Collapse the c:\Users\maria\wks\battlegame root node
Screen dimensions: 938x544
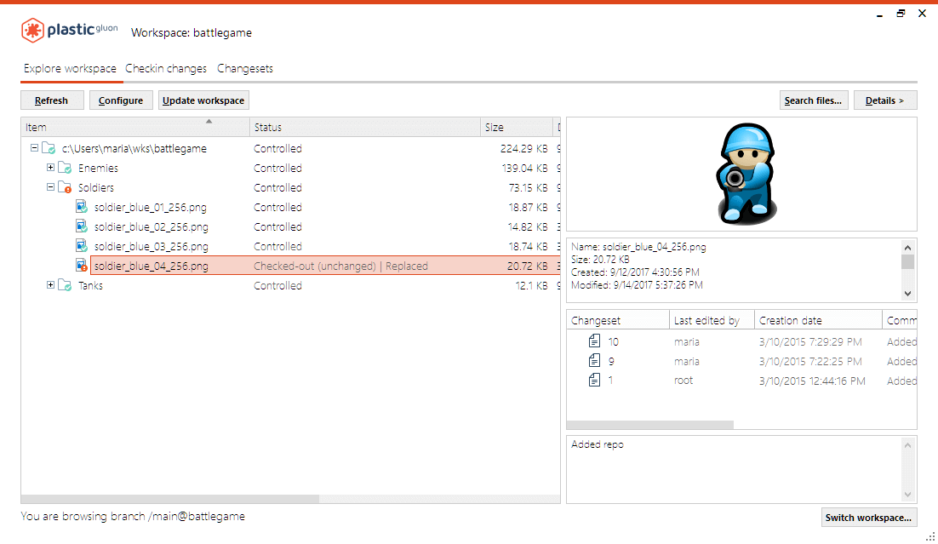pyautogui.click(x=35, y=148)
